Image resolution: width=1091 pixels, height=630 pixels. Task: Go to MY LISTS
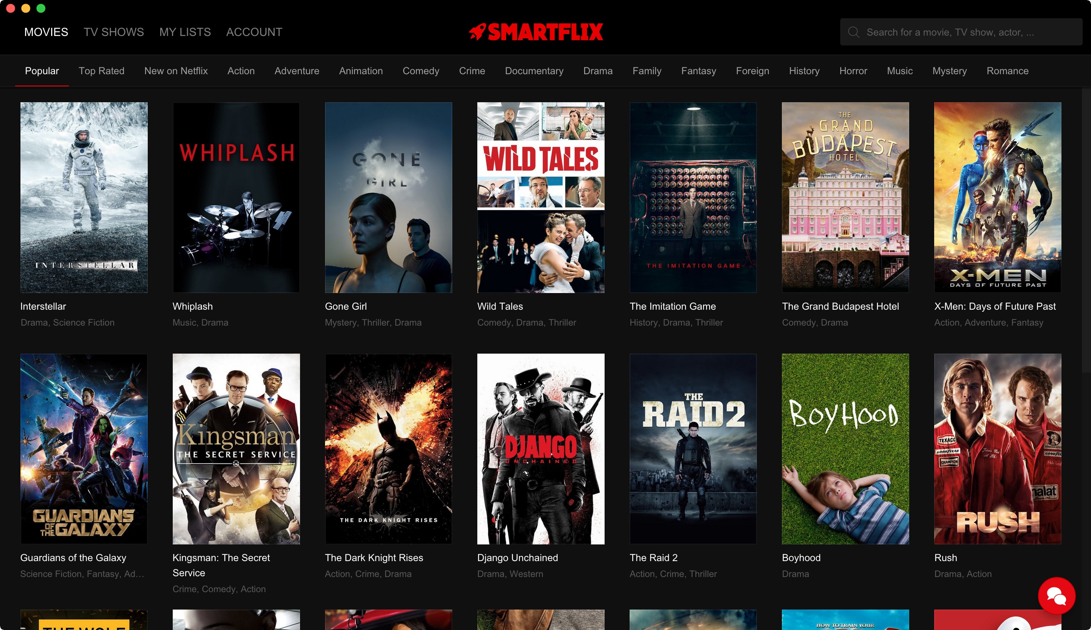pyautogui.click(x=185, y=32)
